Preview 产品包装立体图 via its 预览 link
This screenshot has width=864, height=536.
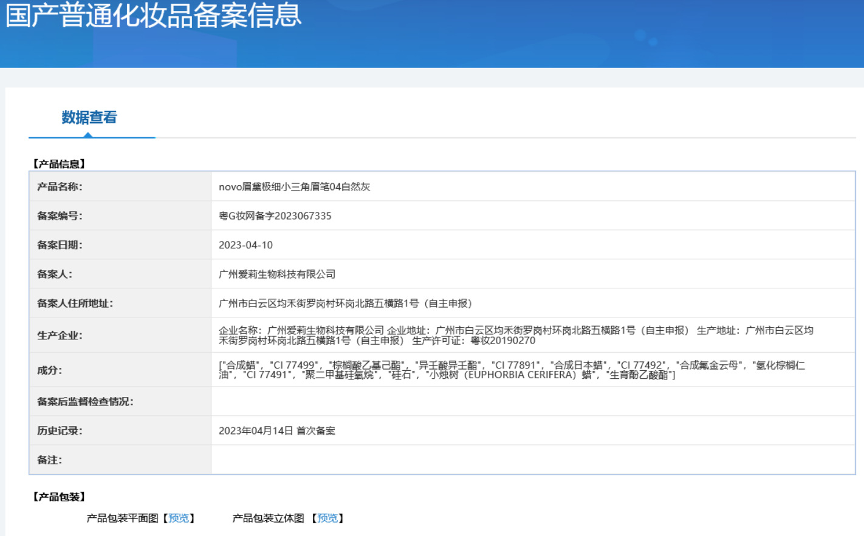(327, 518)
